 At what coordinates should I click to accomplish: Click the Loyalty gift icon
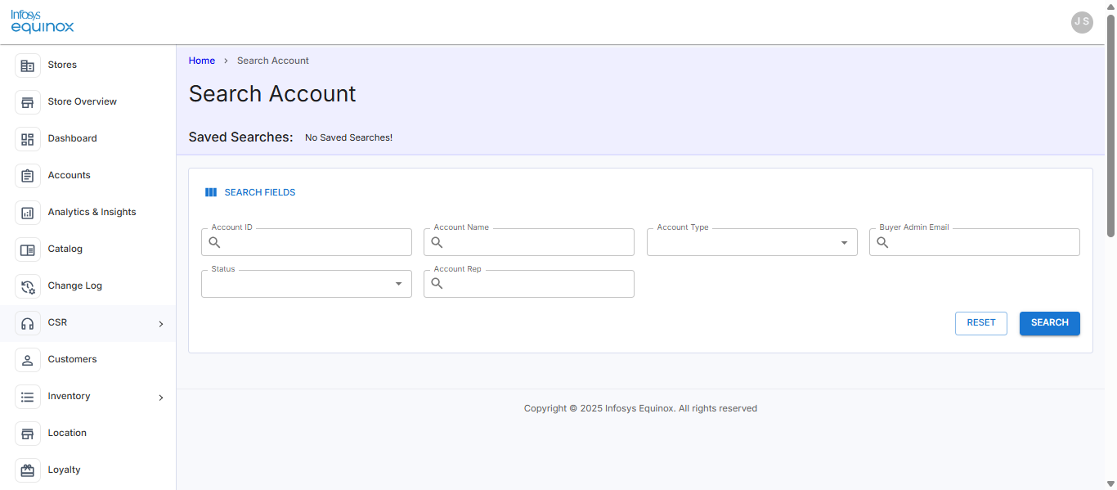pos(28,470)
